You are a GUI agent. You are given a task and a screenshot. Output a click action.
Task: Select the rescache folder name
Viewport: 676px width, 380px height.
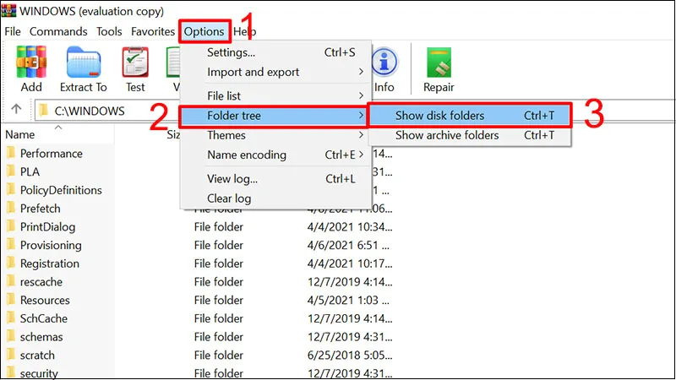pos(41,282)
